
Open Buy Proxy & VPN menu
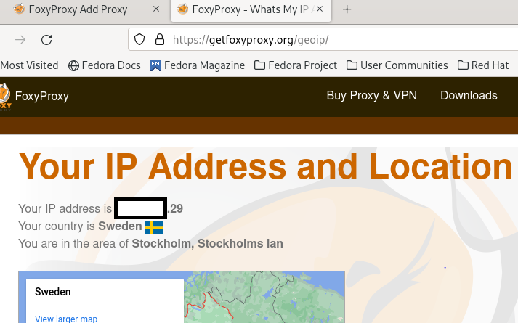[x=371, y=96]
